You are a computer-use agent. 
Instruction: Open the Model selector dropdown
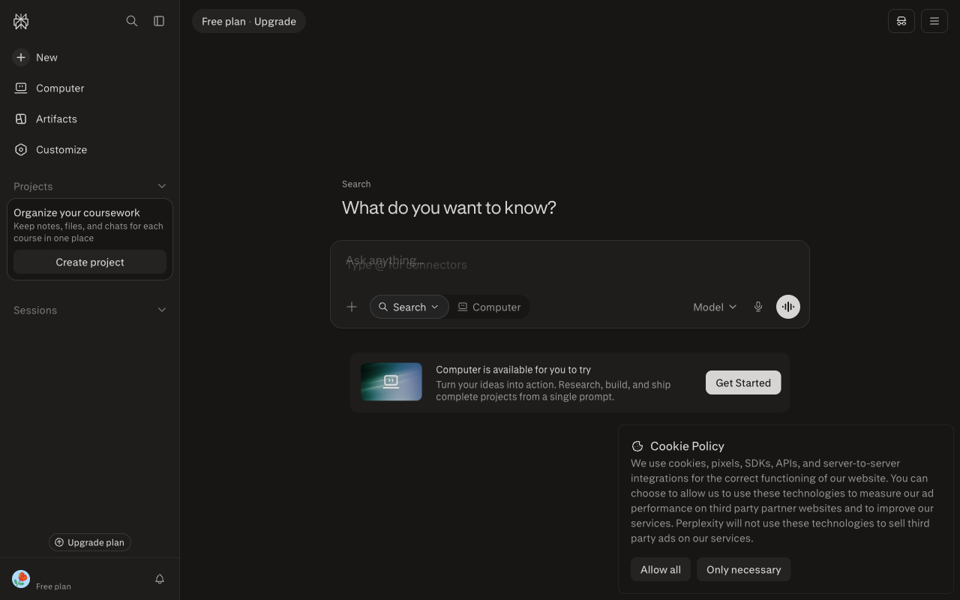pyautogui.click(x=715, y=307)
